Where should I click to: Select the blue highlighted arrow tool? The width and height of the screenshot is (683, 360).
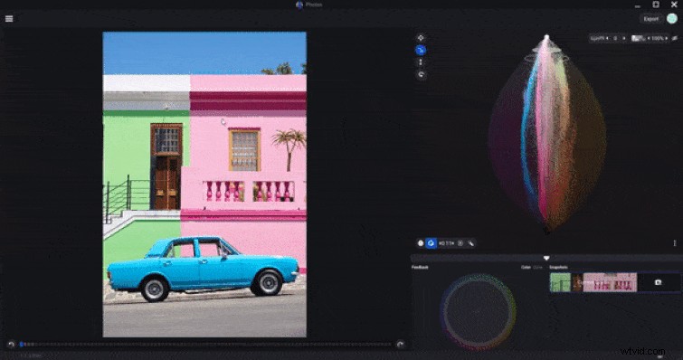point(421,50)
